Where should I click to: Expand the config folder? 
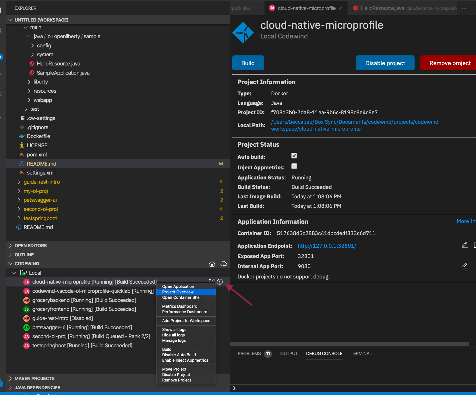(32, 45)
